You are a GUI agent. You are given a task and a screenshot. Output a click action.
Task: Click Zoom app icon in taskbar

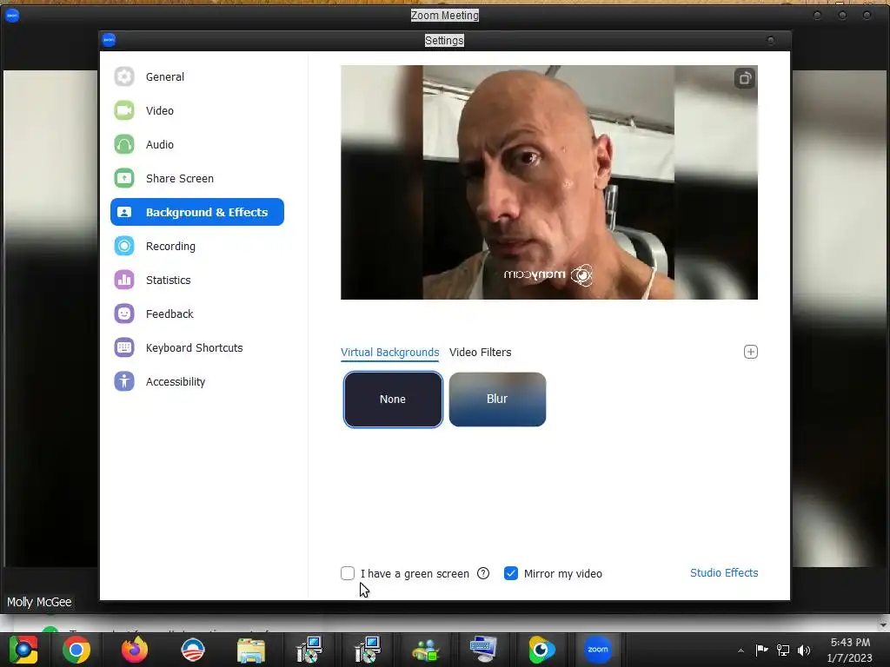pyautogui.click(x=598, y=650)
